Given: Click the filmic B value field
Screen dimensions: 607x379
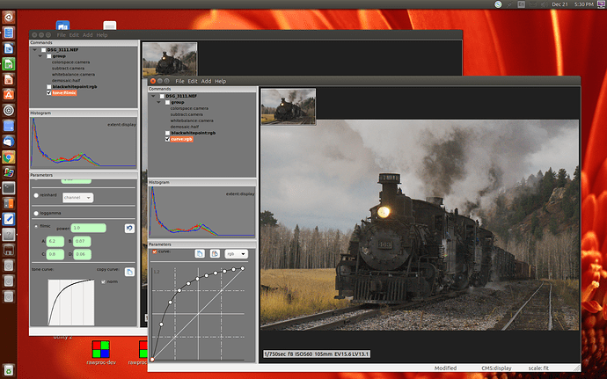Looking at the screenshot, I should 82,241.
